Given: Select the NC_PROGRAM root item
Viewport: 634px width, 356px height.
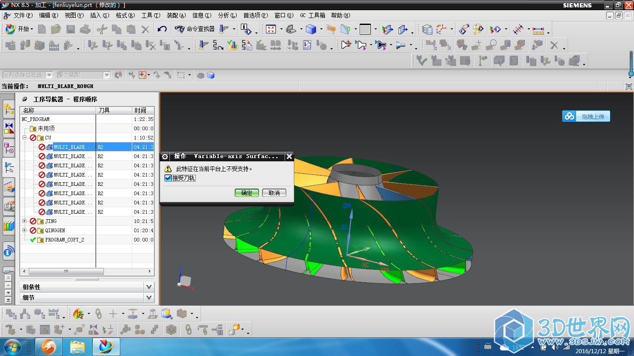Looking at the screenshot, I should coord(35,119).
